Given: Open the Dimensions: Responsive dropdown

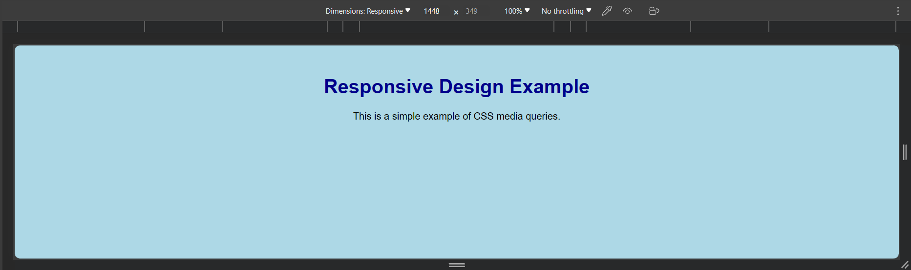Looking at the screenshot, I should point(368,11).
